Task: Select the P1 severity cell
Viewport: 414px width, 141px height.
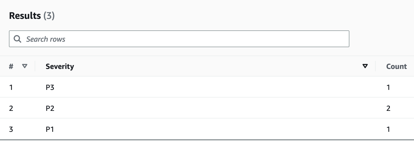Action: pos(50,129)
